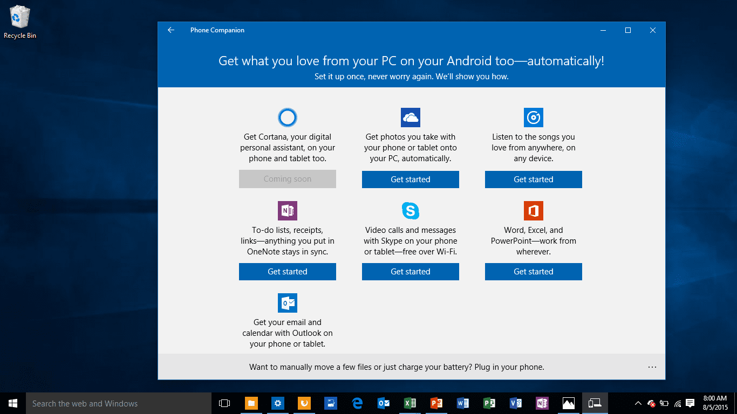Open the Store icon in the taskbar
Image resolution: width=737 pixels, height=414 pixels.
coord(331,403)
